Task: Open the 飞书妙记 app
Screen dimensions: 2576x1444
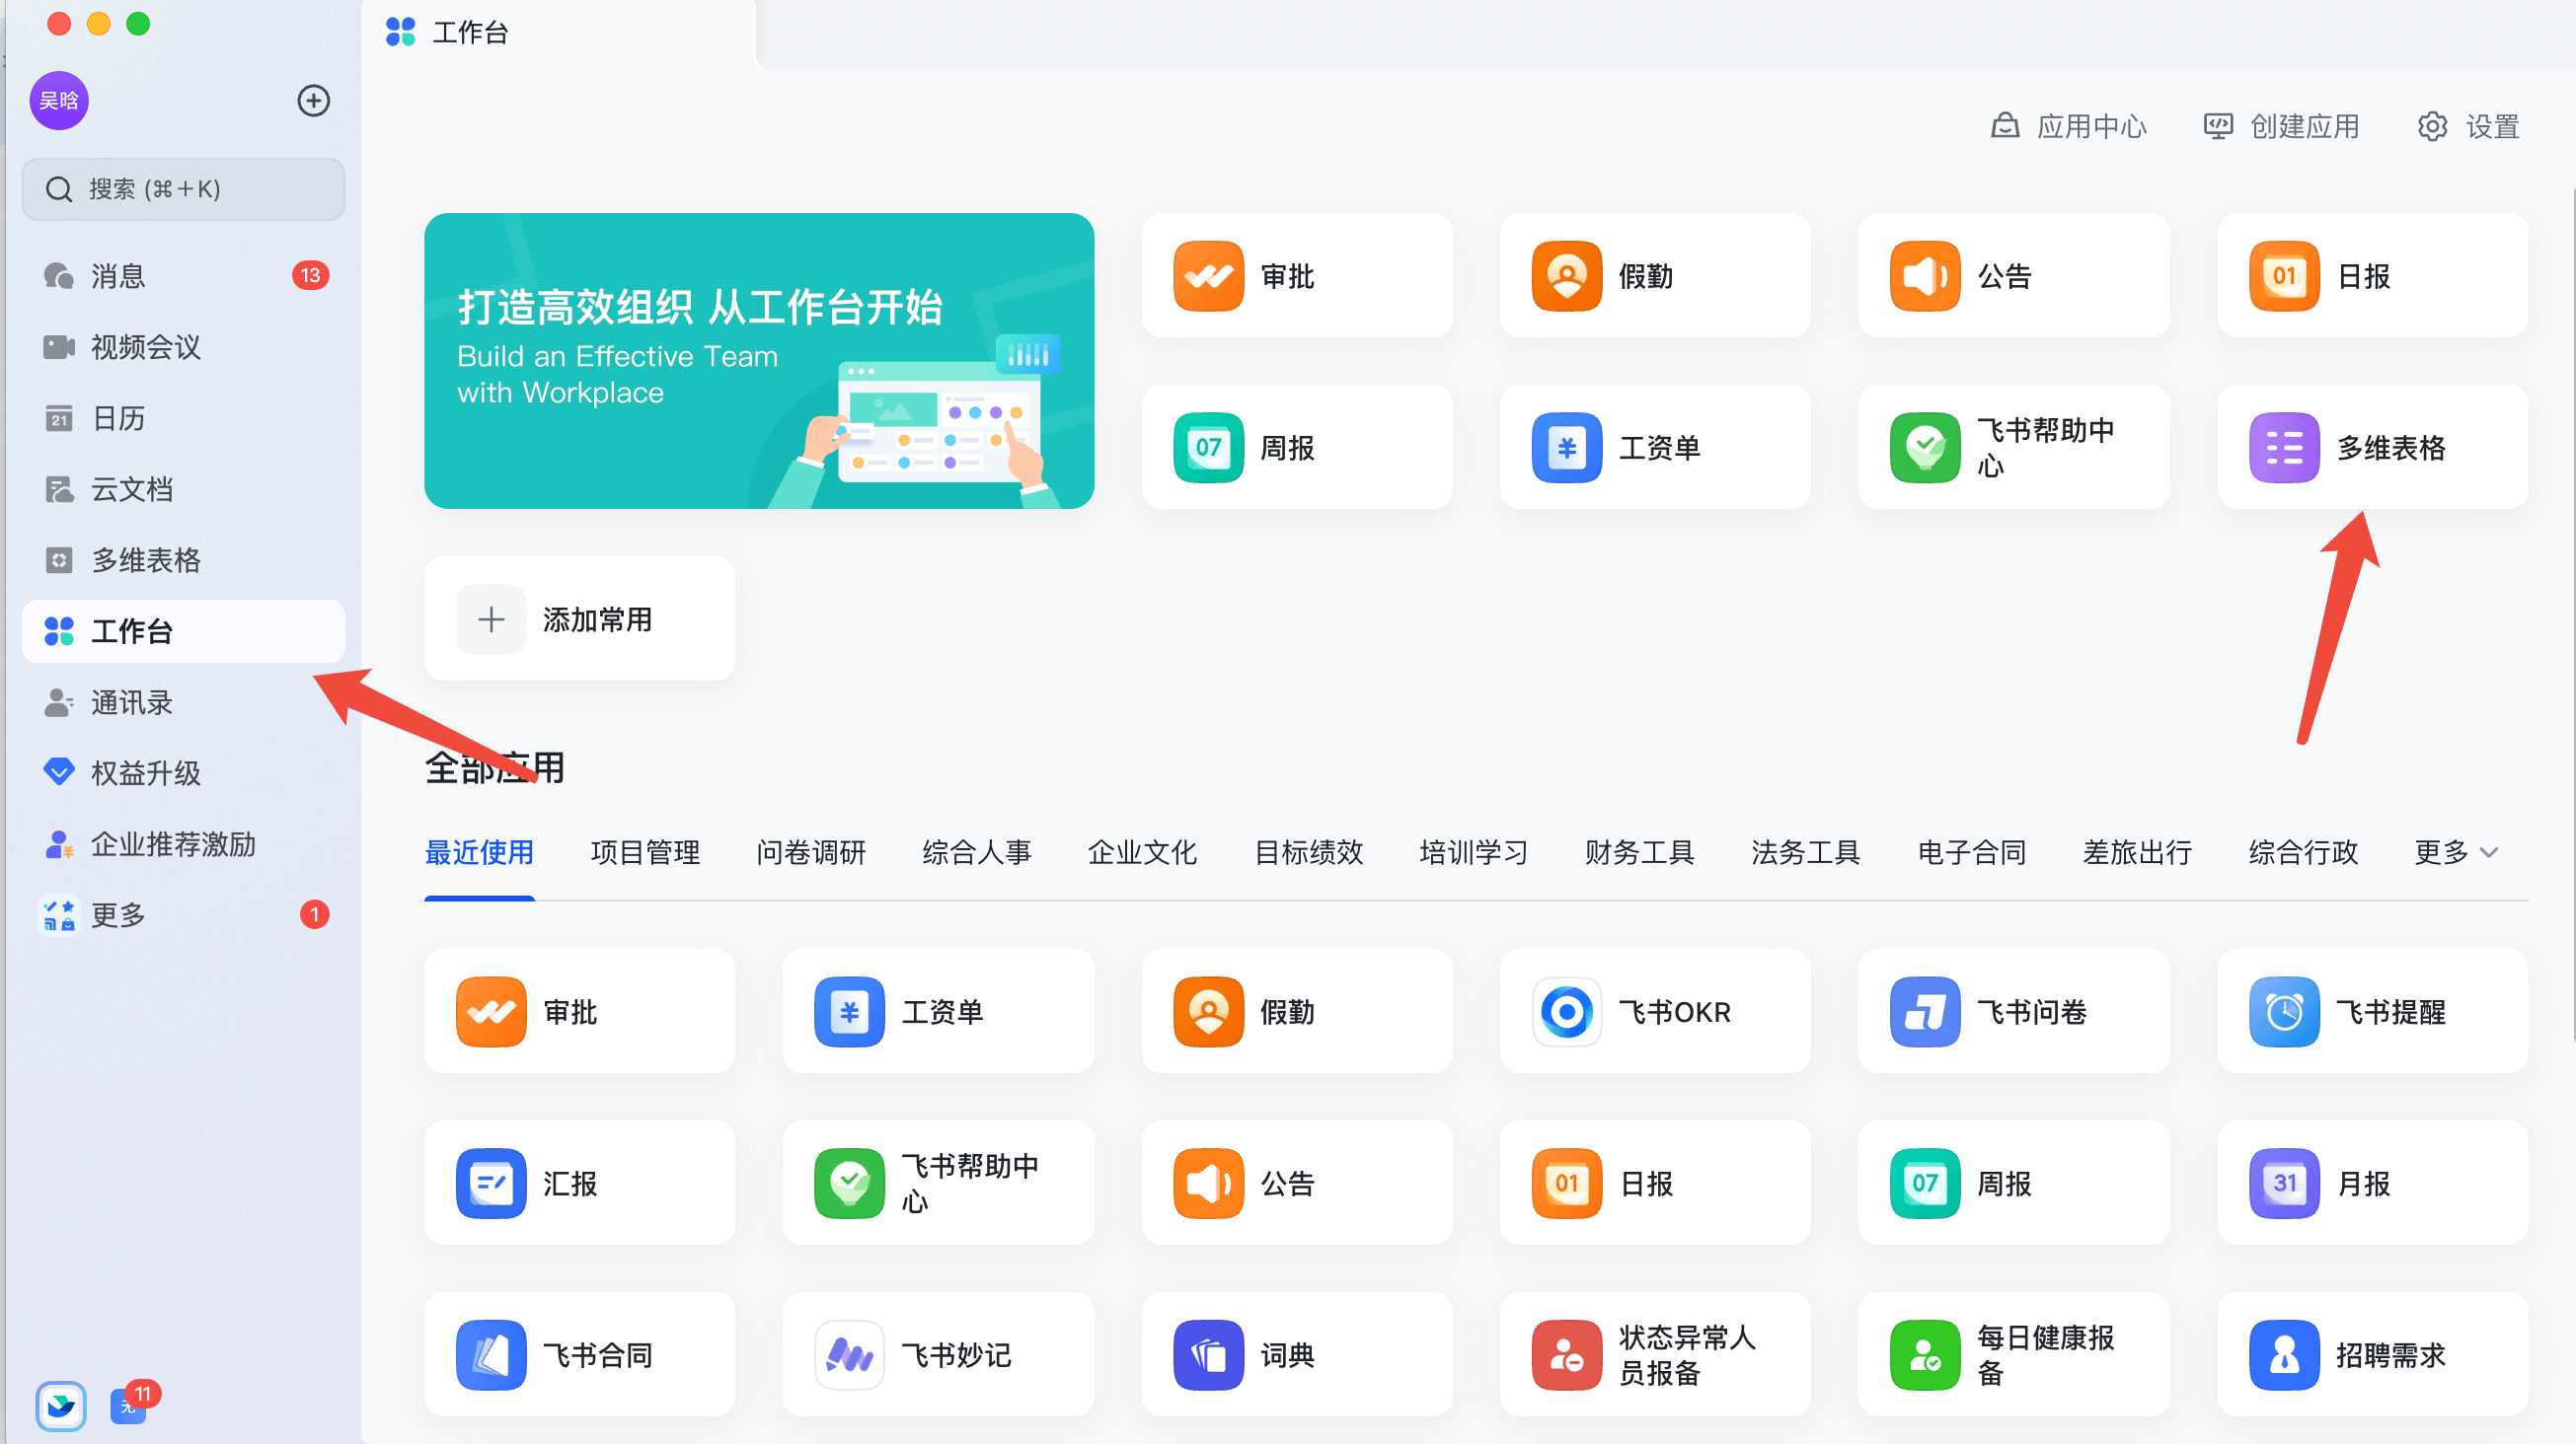Action: 938,1355
